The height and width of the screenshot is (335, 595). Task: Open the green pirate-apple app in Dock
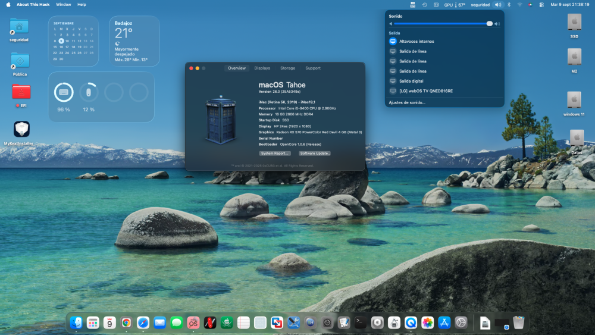tap(227, 323)
